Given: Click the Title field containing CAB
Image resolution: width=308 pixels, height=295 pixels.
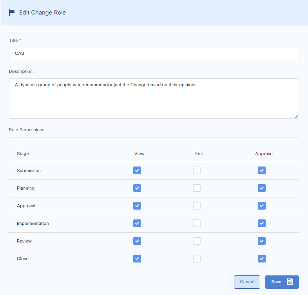Looking at the screenshot, I should click(x=154, y=54).
